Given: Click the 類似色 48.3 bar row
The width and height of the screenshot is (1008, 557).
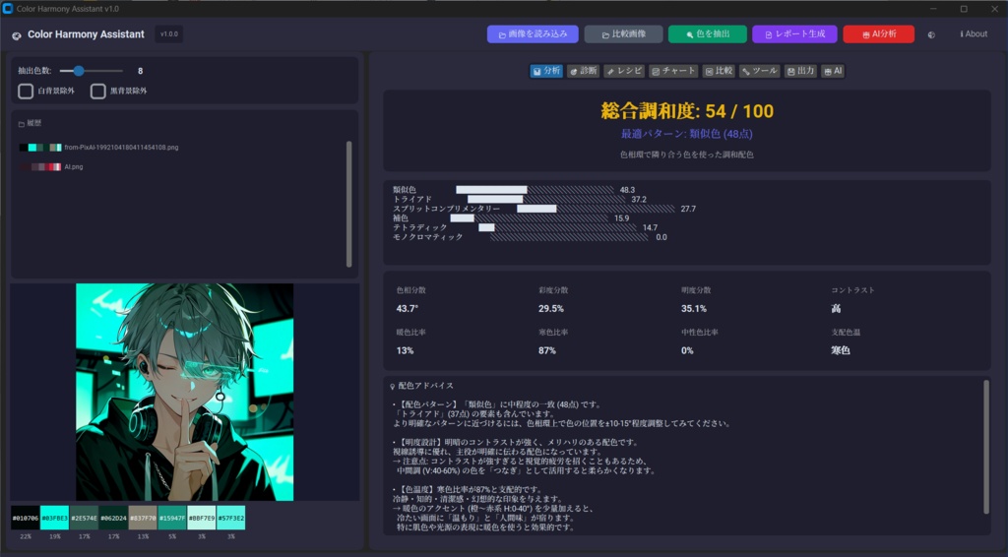Looking at the screenshot, I should [514, 190].
